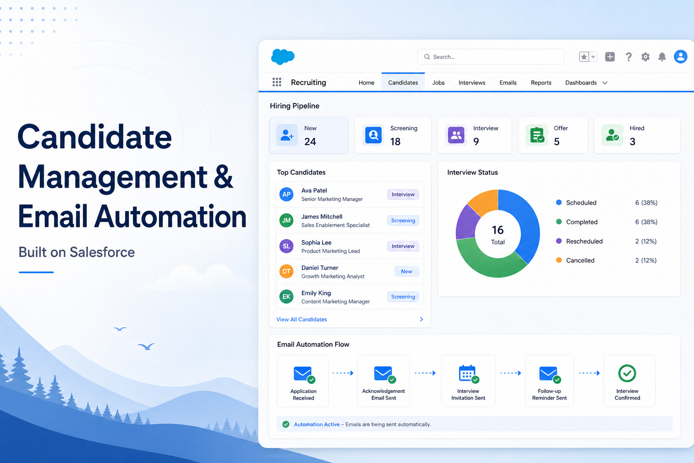The image size is (694, 463).
Task: Click Ava Patel's Interview status badge
Action: point(403,194)
